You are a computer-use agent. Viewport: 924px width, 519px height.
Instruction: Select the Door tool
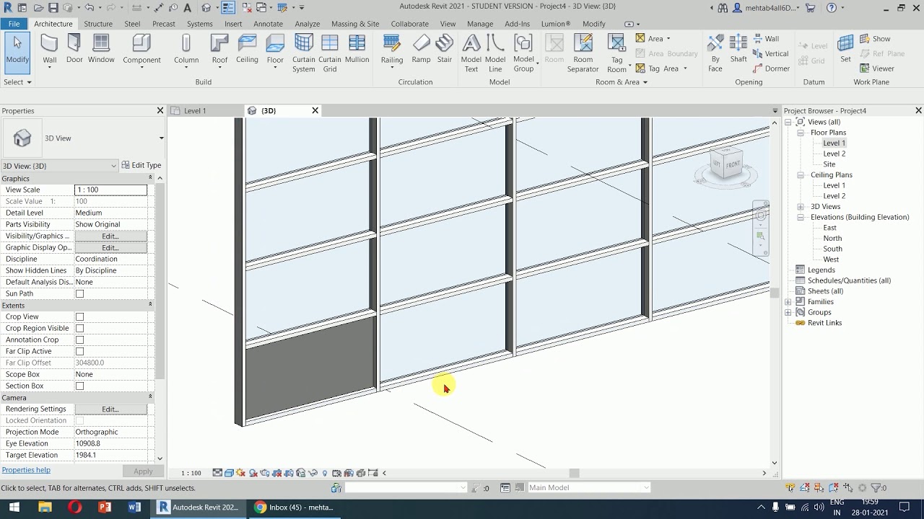coord(74,50)
